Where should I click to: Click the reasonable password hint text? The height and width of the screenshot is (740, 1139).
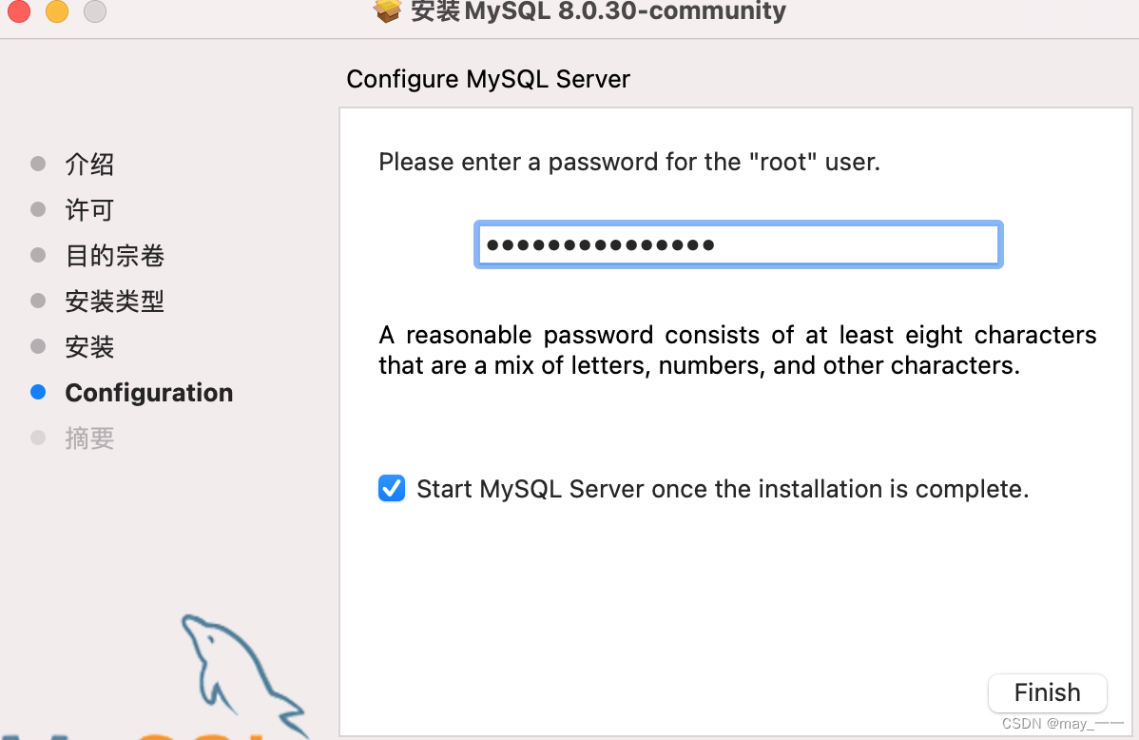[737, 350]
